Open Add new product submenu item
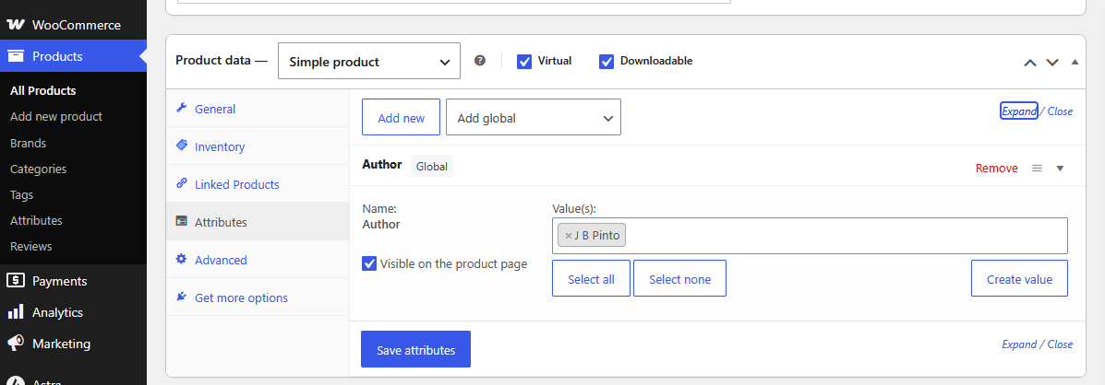Image resolution: width=1105 pixels, height=385 pixels. click(56, 117)
